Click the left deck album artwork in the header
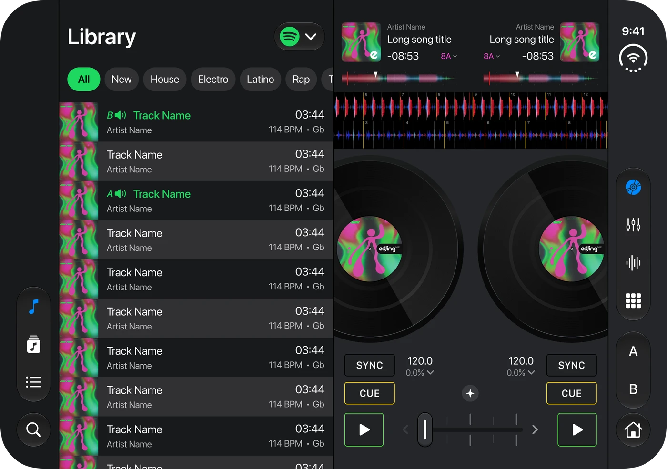The width and height of the screenshot is (667, 469). pos(361,42)
